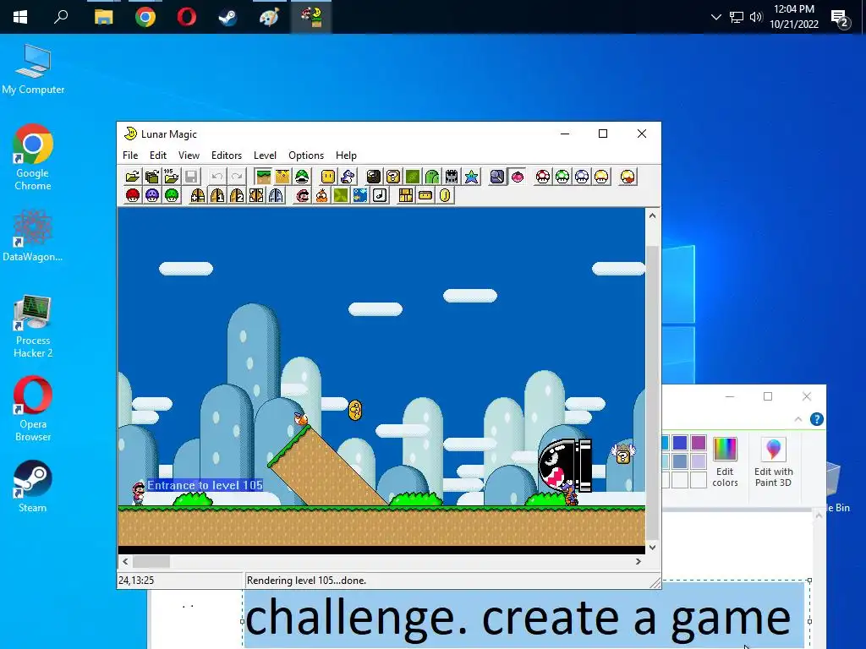Image resolution: width=866 pixels, height=649 pixels.
Task: Open the Steam desktop shortcut
Action: [x=33, y=486]
